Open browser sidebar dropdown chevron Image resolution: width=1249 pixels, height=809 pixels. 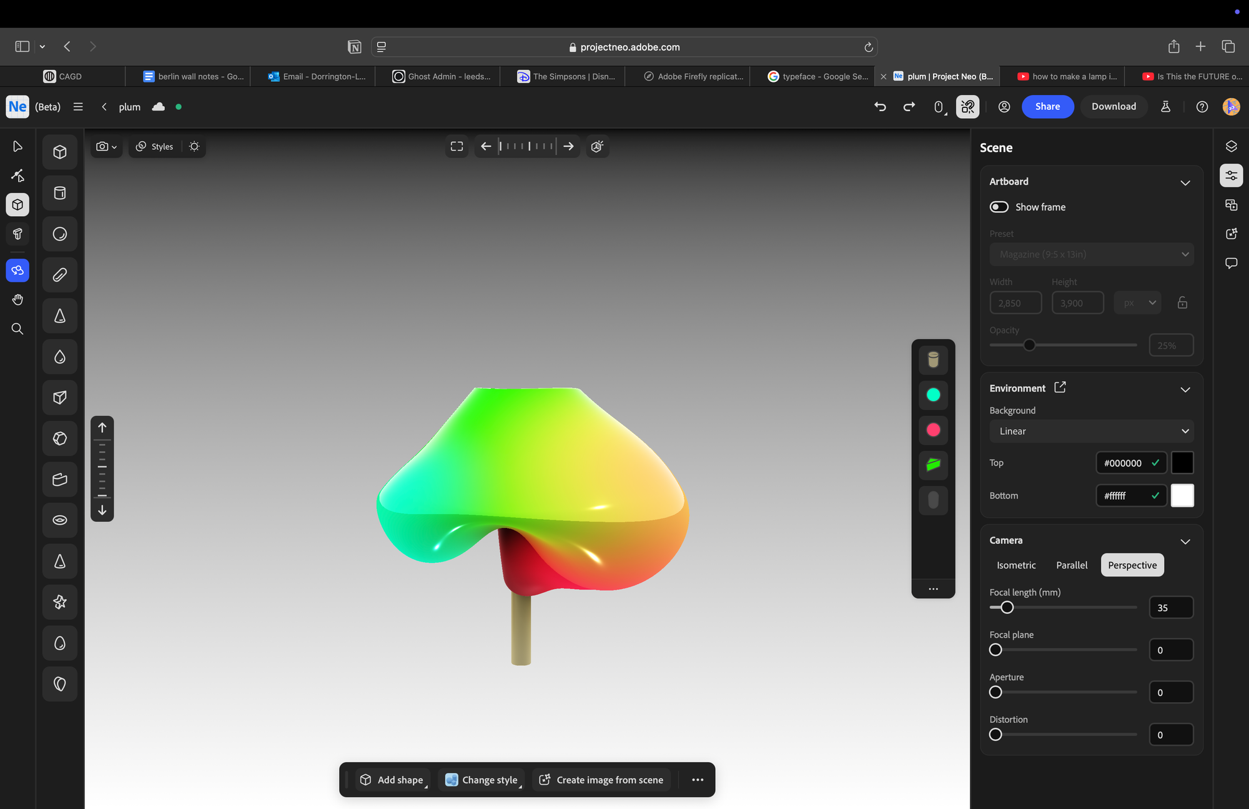point(42,47)
